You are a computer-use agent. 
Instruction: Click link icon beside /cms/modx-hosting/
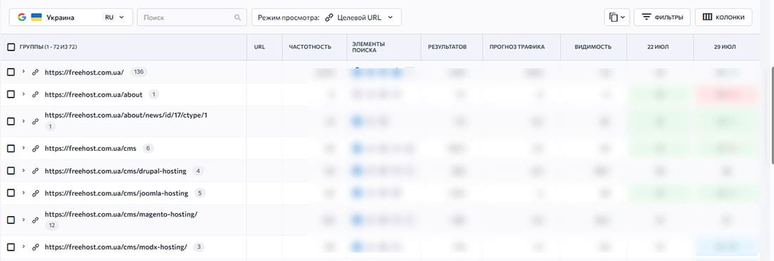(35, 247)
